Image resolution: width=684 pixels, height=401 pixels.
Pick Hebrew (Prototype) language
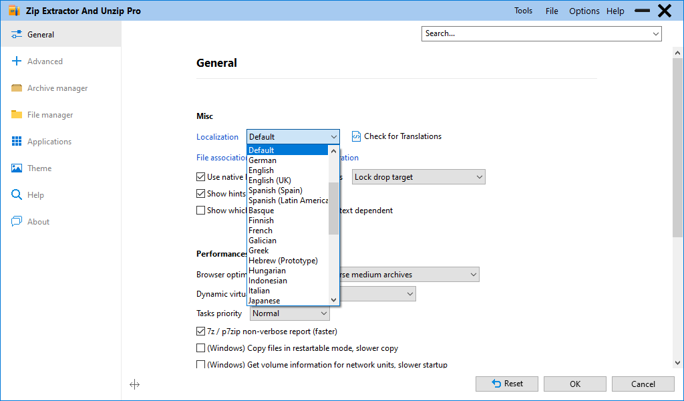coord(287,261)
